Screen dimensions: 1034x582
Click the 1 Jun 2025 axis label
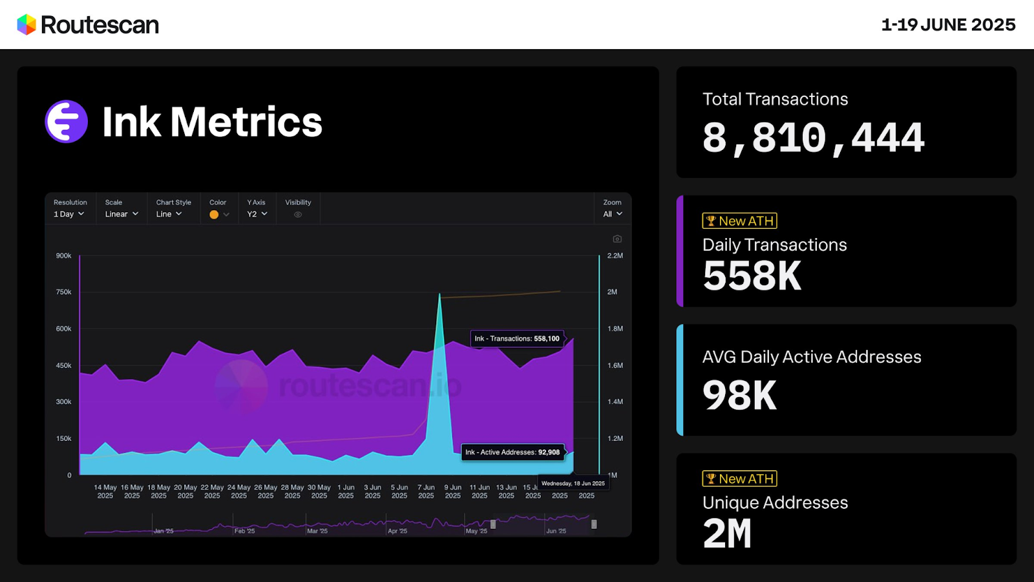[346, 491]
